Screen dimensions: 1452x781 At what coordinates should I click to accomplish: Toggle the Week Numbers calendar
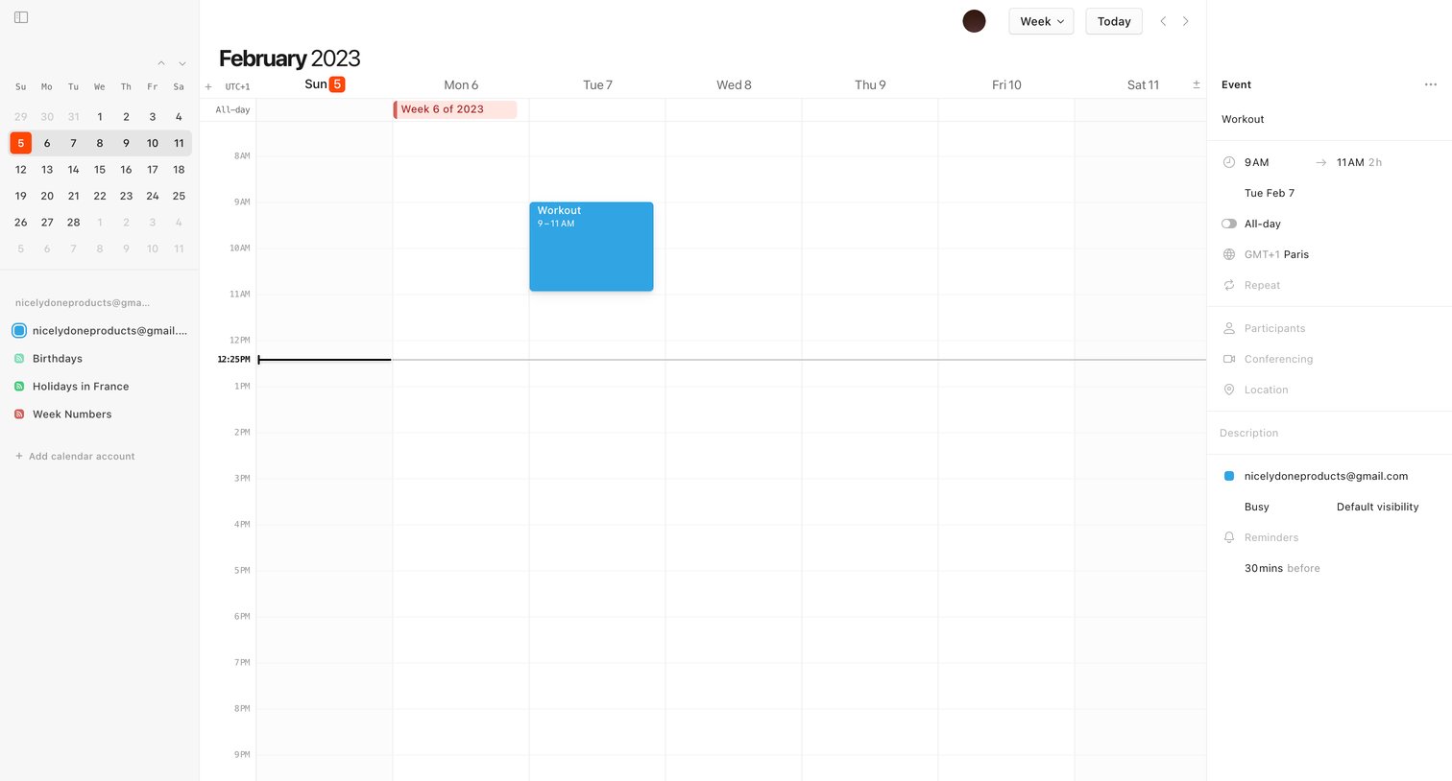click(19, 414)
